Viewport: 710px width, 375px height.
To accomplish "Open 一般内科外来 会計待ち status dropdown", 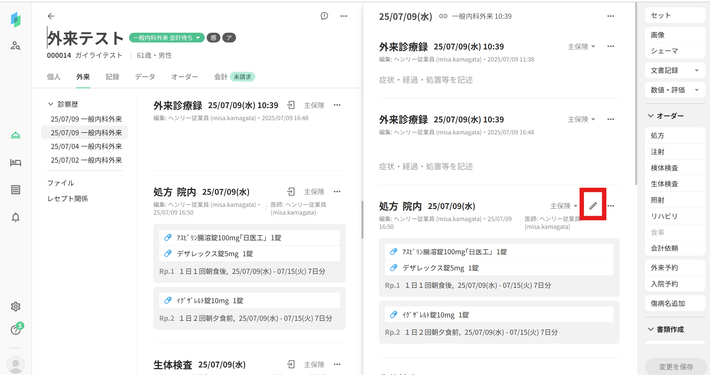I will tap(167, 38).
